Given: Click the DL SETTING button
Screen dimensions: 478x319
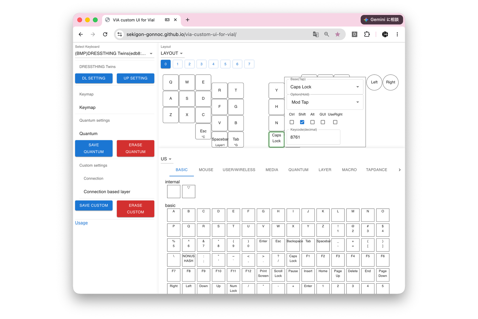Looking at the screenshot, I should (x=94, y=78).
